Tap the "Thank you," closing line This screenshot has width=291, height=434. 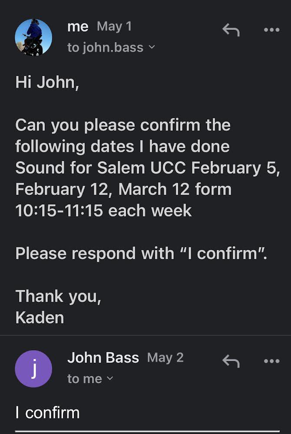(x=58, y=296)
